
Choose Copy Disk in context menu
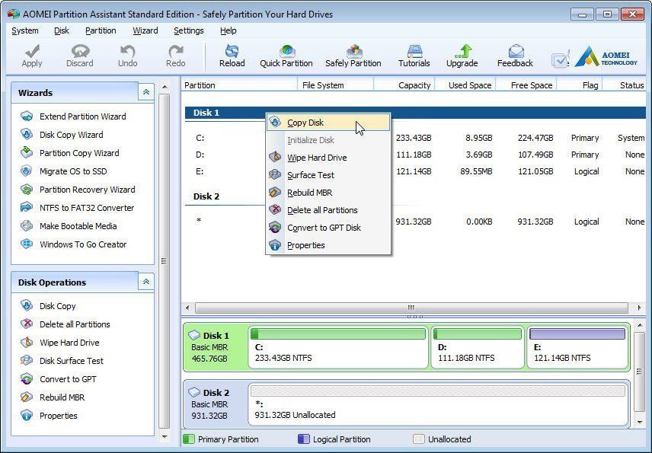[x=328, y=123]
